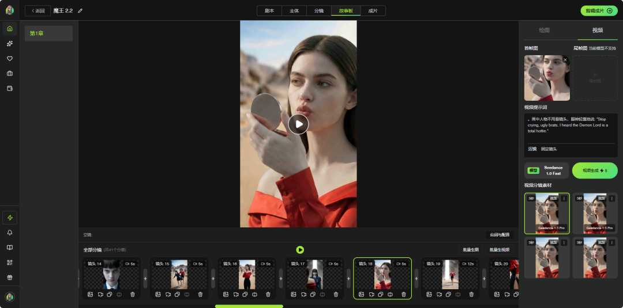The width and height of the screenshot is (623, 308).
Task: Click the green horizontal scrollbar below the storyboard
Action: 249,306
